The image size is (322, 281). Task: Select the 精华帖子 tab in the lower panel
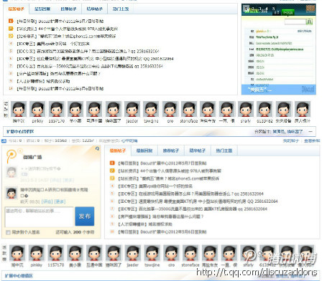pyautogui.click(x=197, y=151)
